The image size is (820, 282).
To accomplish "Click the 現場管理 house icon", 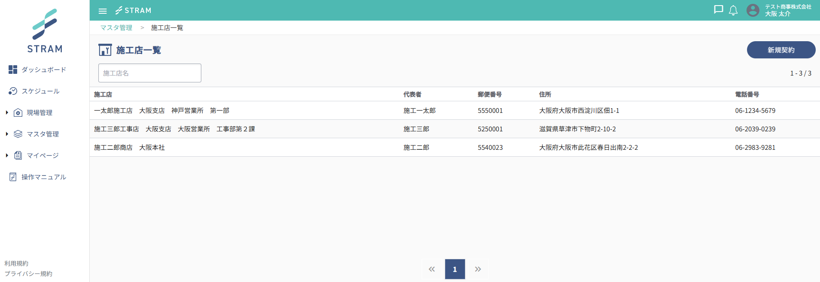I will 18,112.
